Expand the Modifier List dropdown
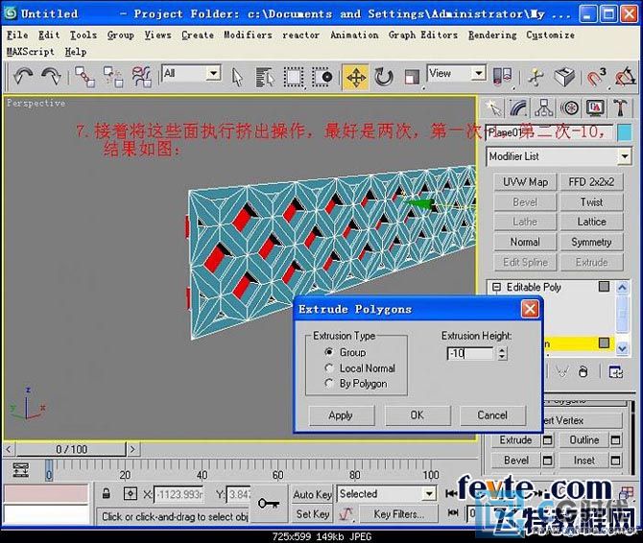This screenshot has width=643, height=543. (624, 156)
